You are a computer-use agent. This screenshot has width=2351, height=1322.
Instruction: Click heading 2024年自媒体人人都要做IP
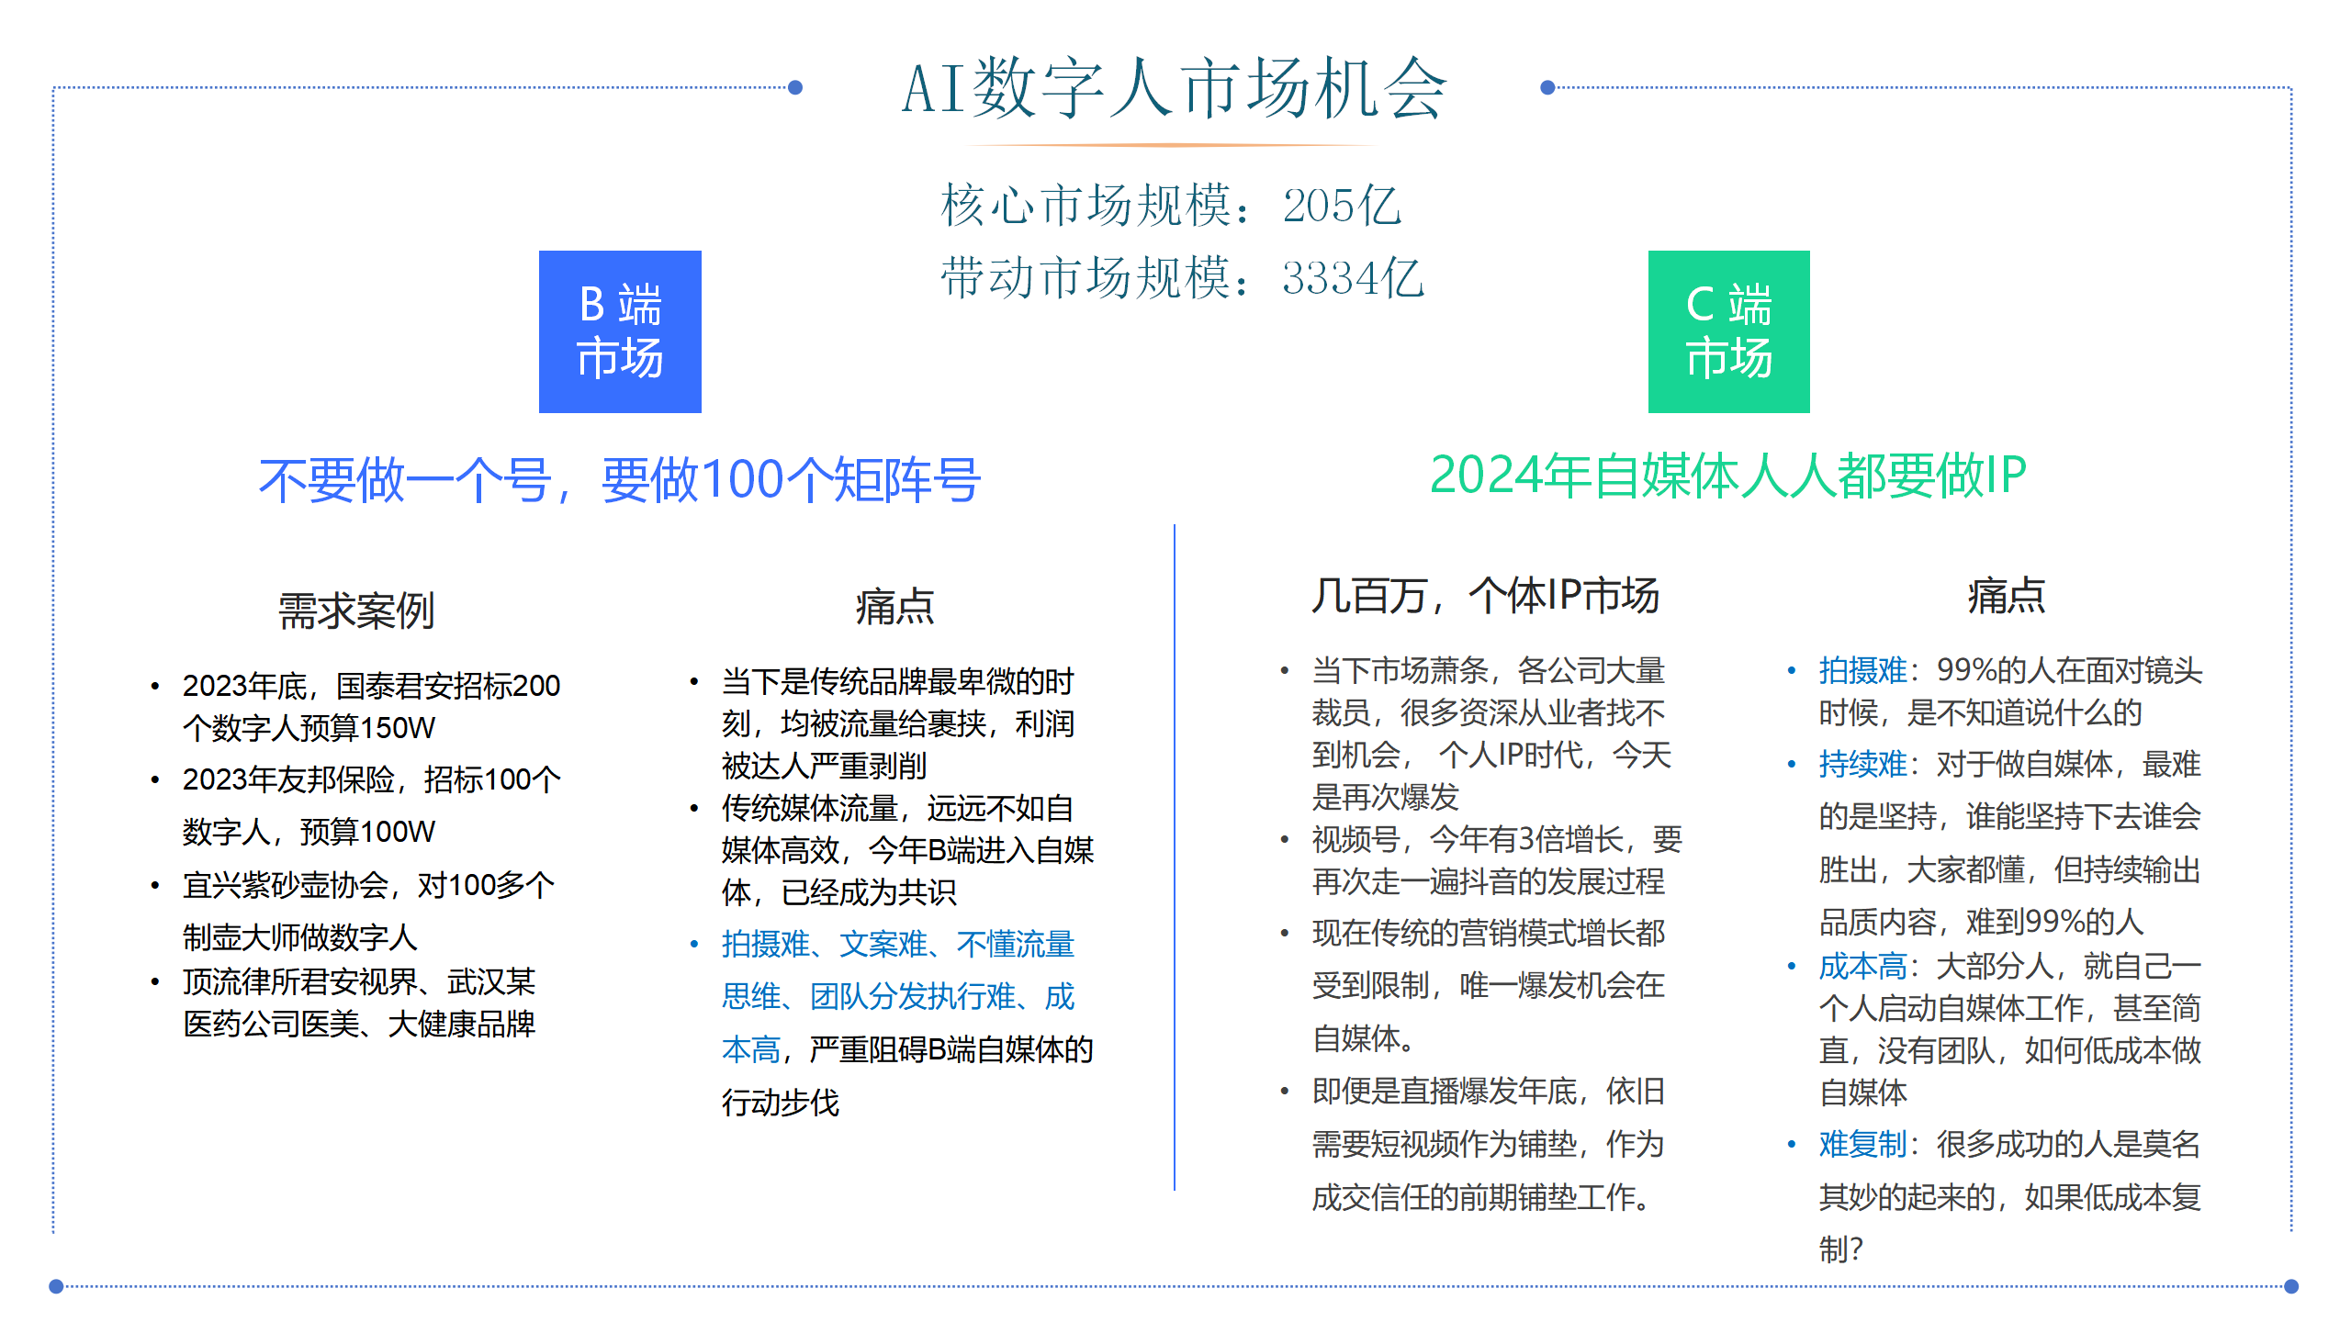tap(1727, 476)
